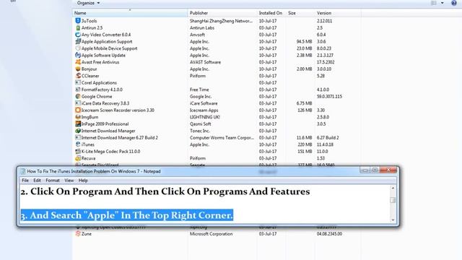This screenshot has width=462, height=260.
Task: Select the Avast Free Antivirus icon
Action: [78, 62]
